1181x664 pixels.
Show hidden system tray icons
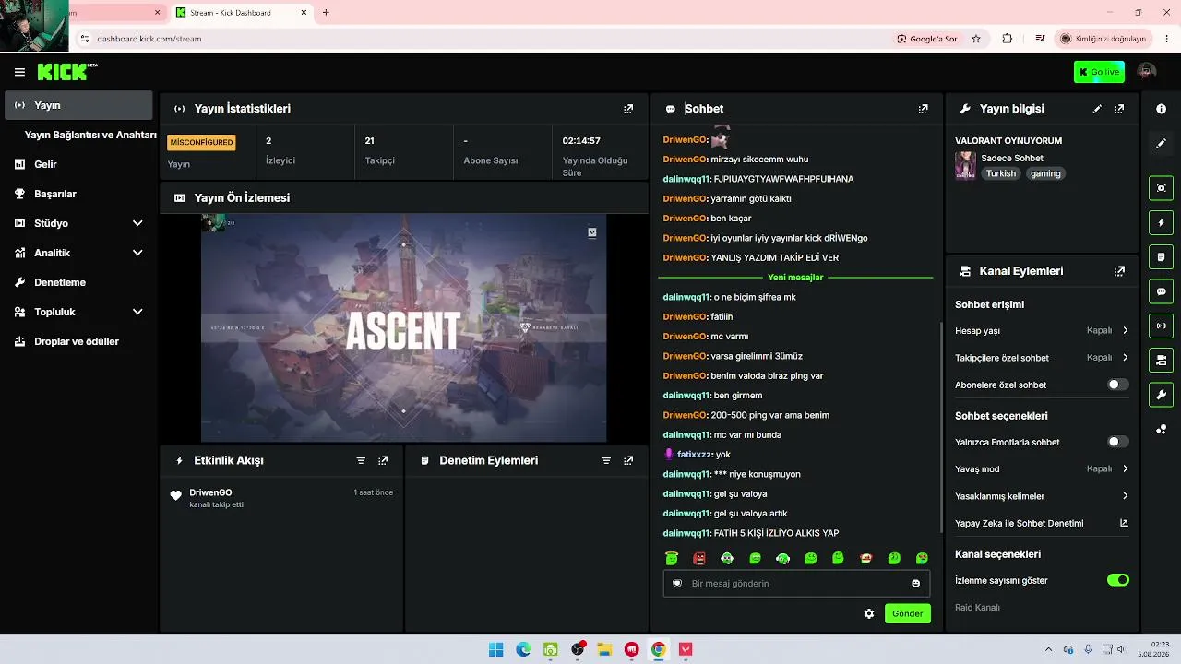[x=1048, y=649]
